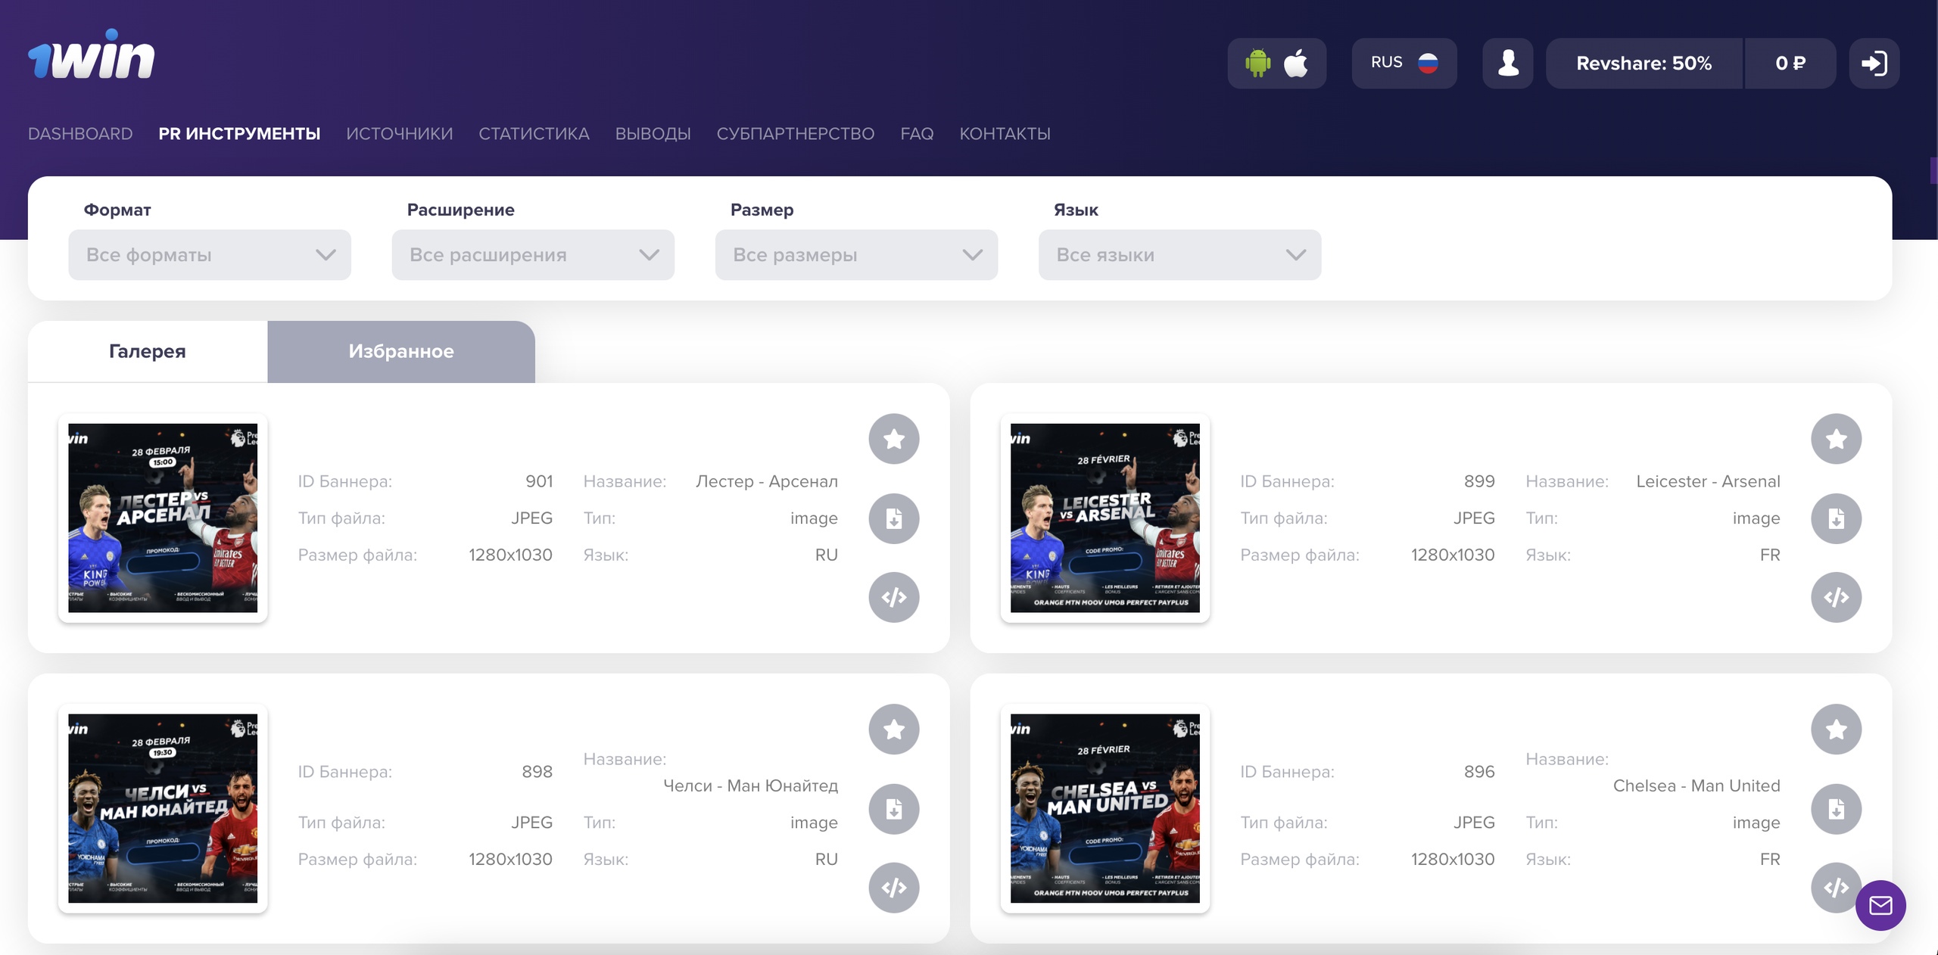The width and height of the screenshot is (1938, 955).
Task: Expand the Все форматы dropdown
Action: pyautogui.click(x=210, y=255)
